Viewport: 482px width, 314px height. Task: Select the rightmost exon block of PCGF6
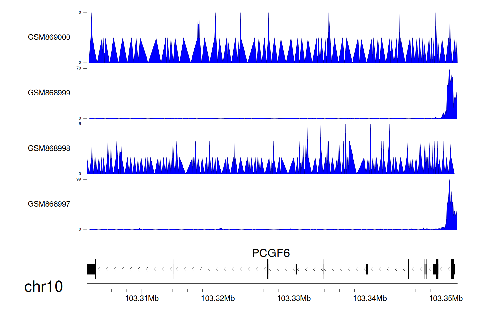pos(452,269)
